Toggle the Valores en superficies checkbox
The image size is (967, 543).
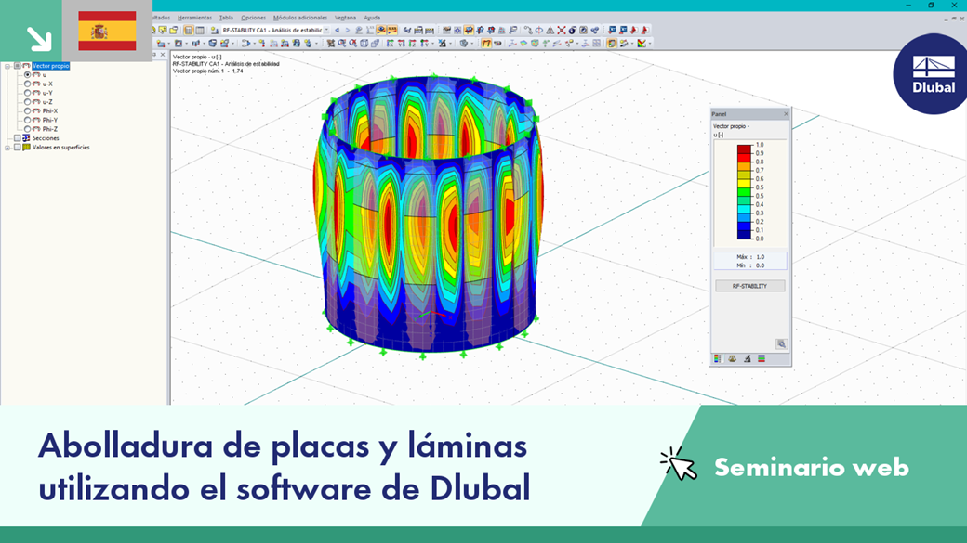[18, 148]
